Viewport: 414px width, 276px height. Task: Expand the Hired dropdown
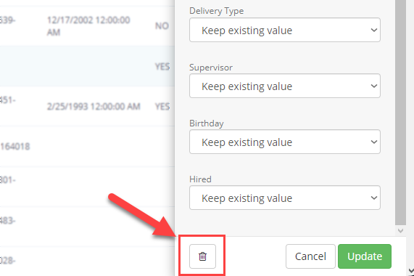(x=285, y=198)
